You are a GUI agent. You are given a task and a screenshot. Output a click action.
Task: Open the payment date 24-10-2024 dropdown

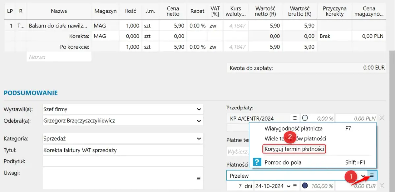click(x=289, y=186)
